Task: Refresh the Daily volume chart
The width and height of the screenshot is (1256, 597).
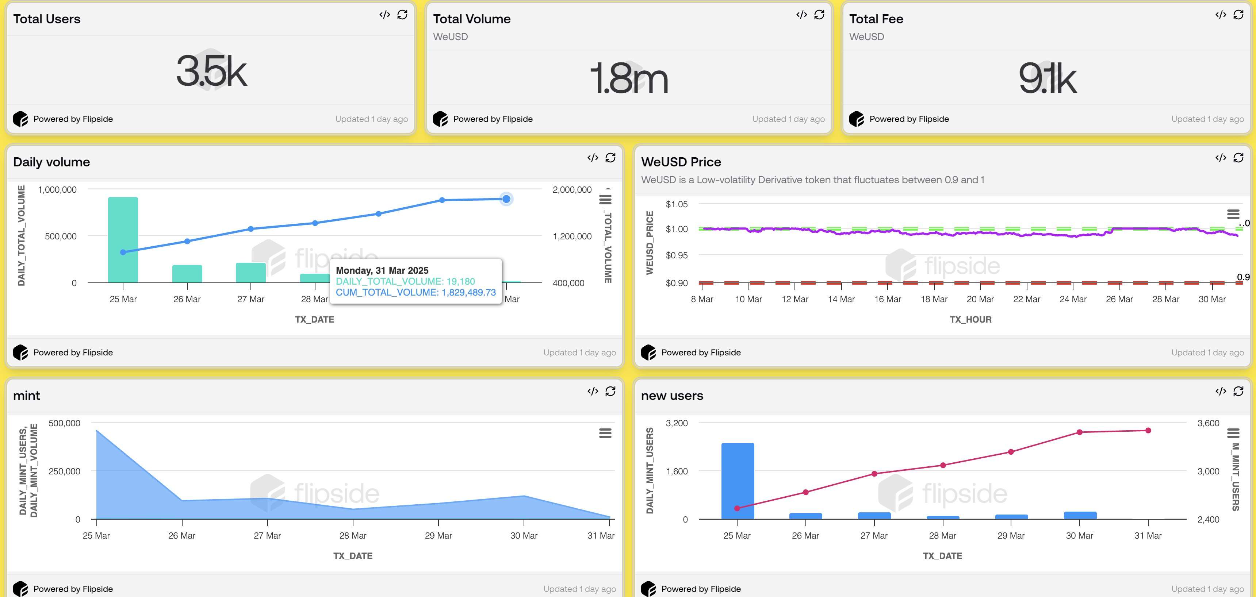Action: 610,157
